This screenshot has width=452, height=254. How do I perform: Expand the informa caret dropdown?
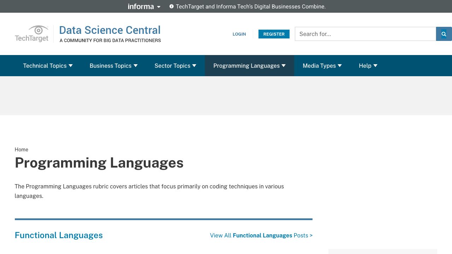159,7
